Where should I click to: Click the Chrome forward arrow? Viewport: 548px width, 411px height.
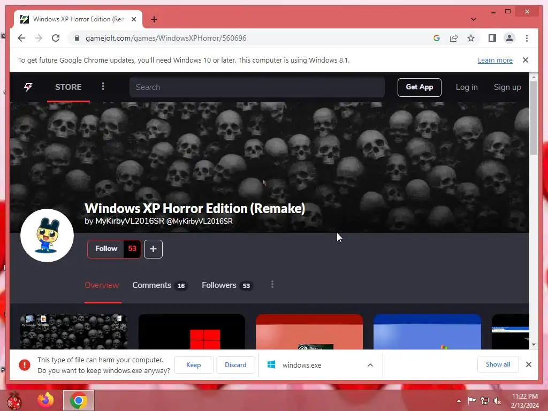click(39, 38)
